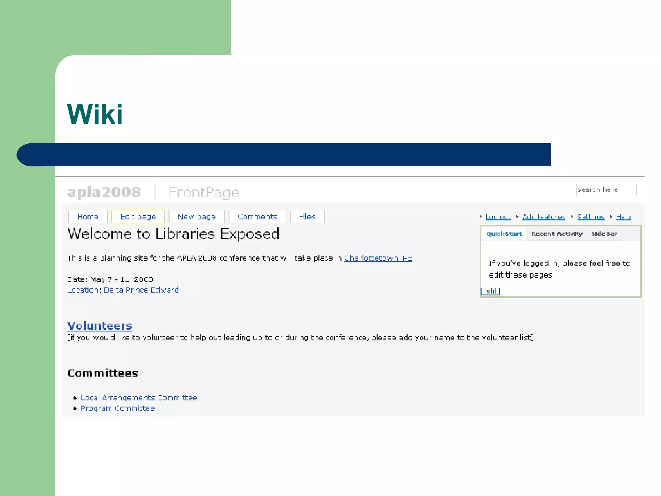Open the Files tab
The width and height of the screenshot is (661, 496).
307,217
